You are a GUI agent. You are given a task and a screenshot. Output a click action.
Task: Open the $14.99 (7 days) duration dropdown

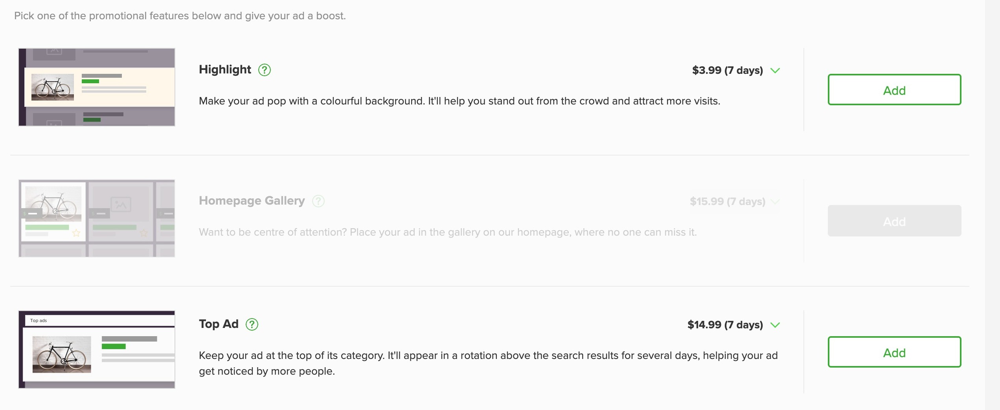733,325
